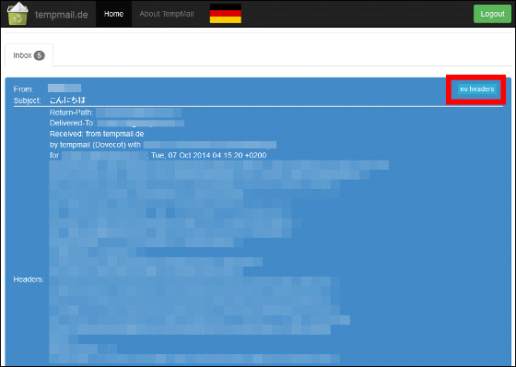Click the Delivered-To header line
516x367 pixels.
117,124
